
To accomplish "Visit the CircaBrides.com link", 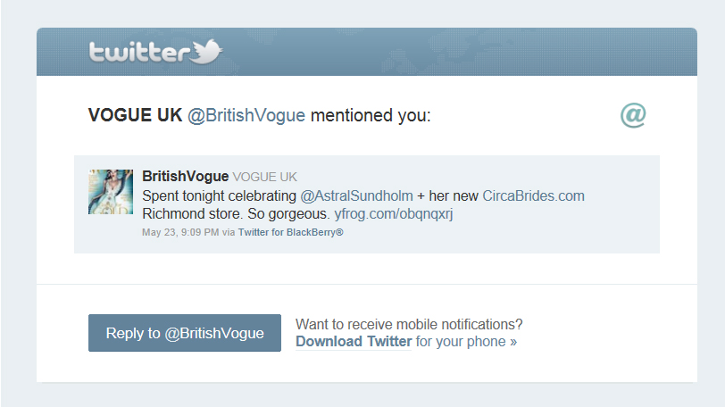I will coord(533,195).
